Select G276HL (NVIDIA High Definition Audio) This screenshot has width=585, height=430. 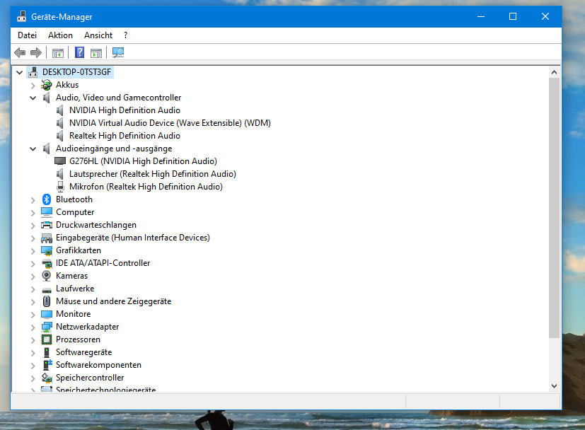(143, 161)
